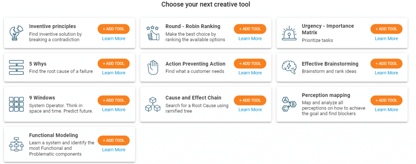Click the Effective Brainstorming brain icon
The width and height of the screenshot is (416, 164).
pos(289,67)
